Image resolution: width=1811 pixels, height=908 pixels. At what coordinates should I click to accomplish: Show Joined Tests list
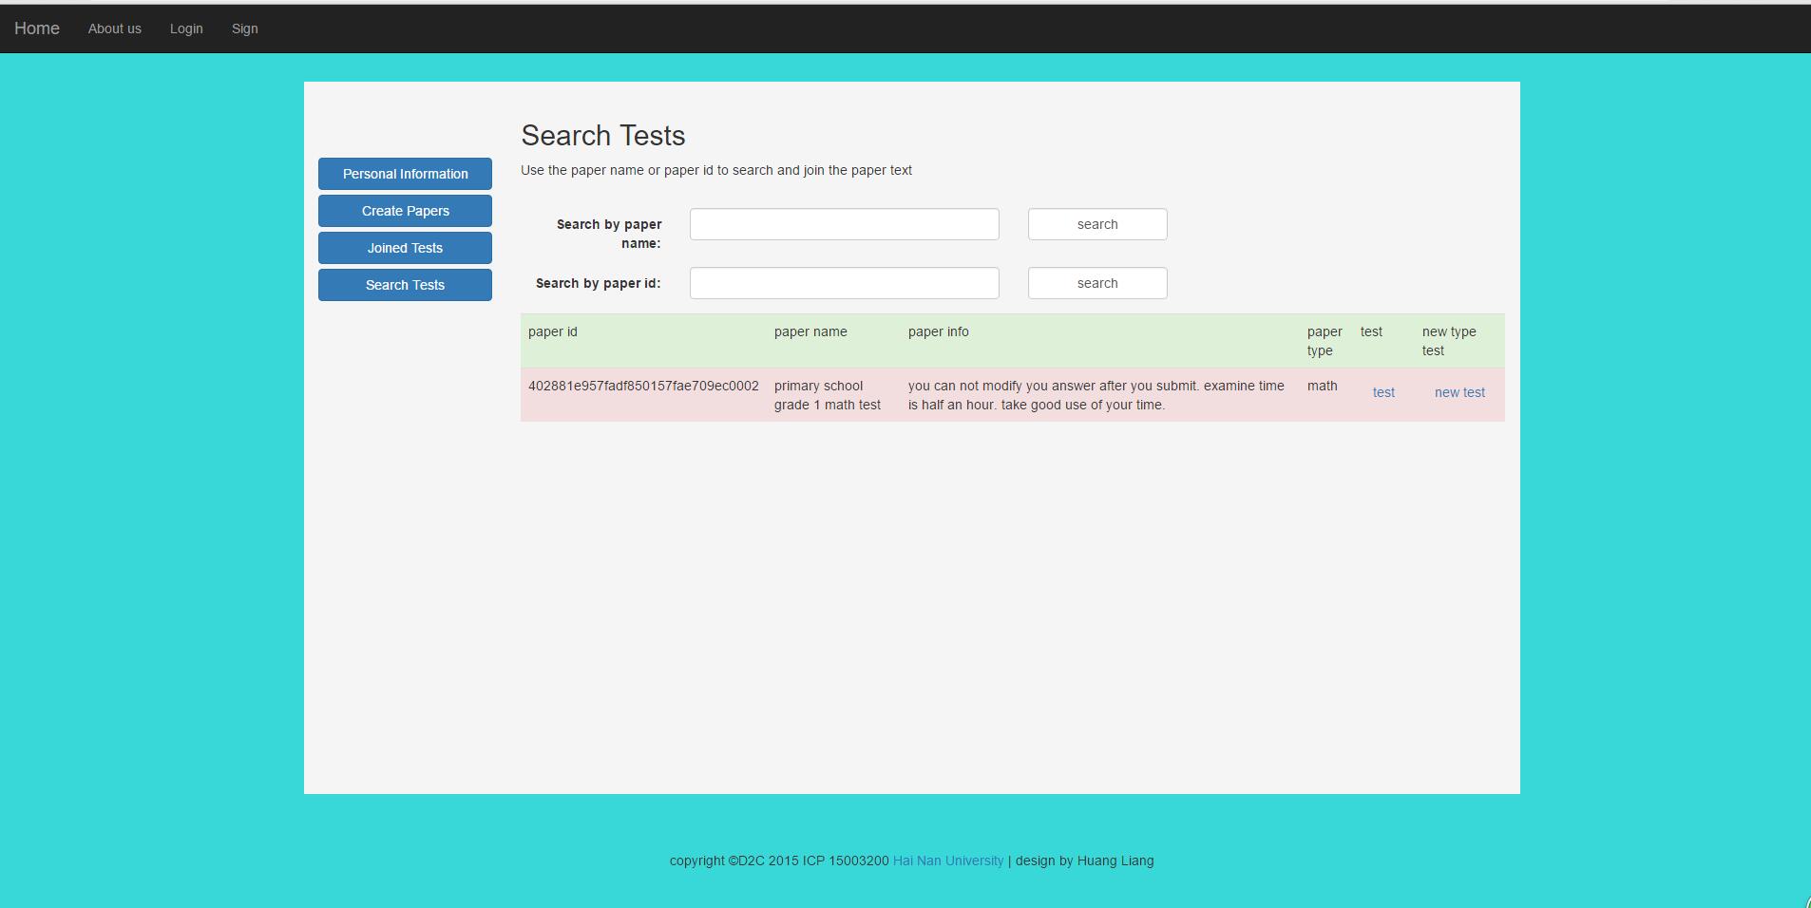pyautogui.click(x=405, y=248)
